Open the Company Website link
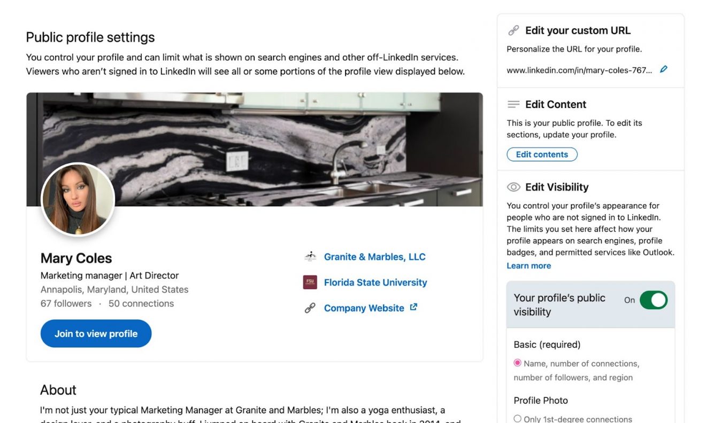706x423 pixels. coord(364,308)
